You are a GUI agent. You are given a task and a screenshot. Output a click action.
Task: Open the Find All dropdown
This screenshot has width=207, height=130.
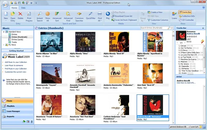[100, 19]
